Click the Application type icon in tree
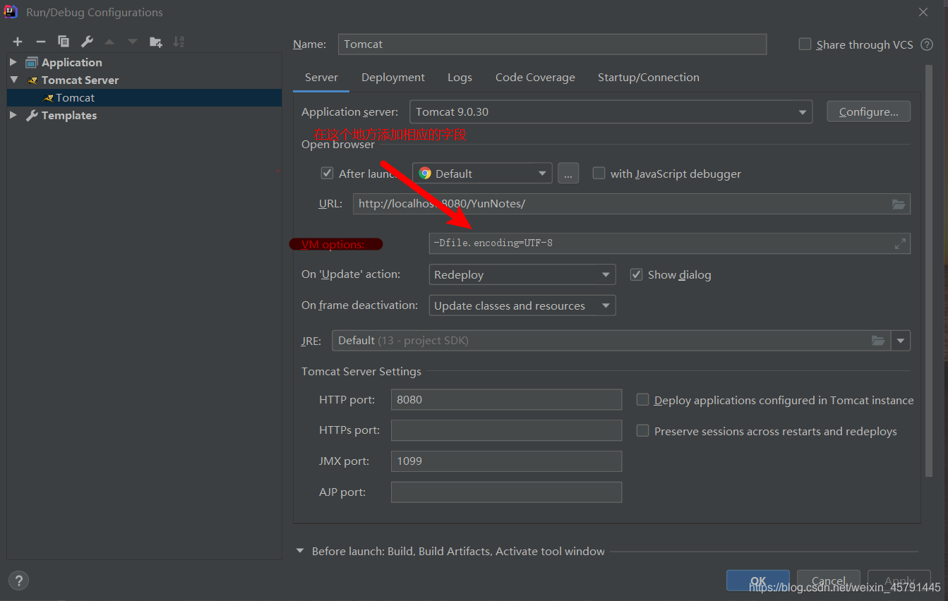 32,62
